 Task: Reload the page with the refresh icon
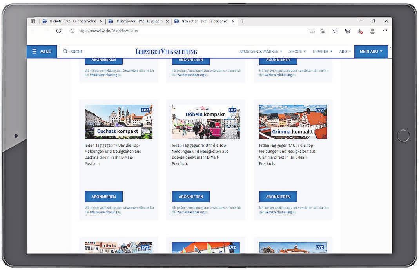[58, 31]
